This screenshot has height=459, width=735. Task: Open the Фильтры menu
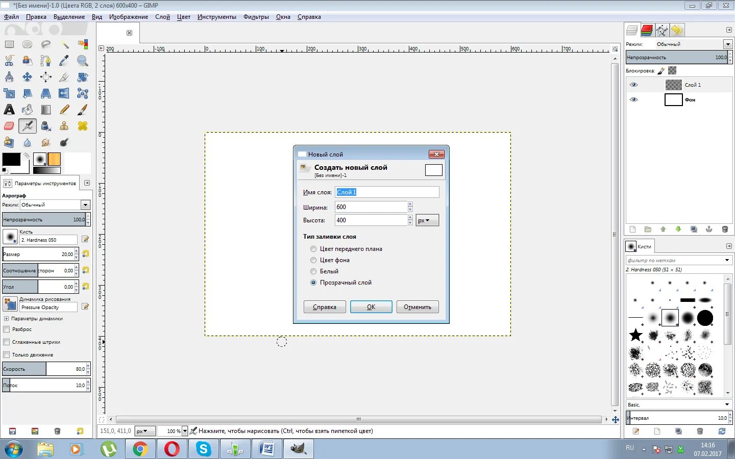256,17
